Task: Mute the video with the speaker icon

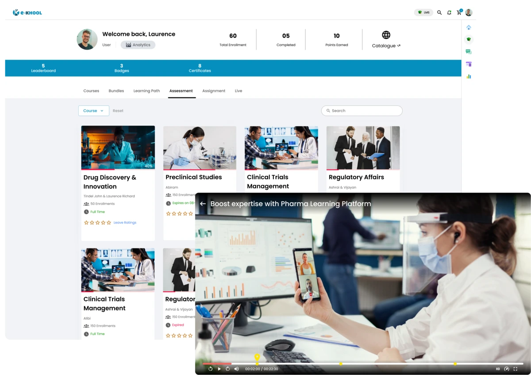Action: point(236,369)
